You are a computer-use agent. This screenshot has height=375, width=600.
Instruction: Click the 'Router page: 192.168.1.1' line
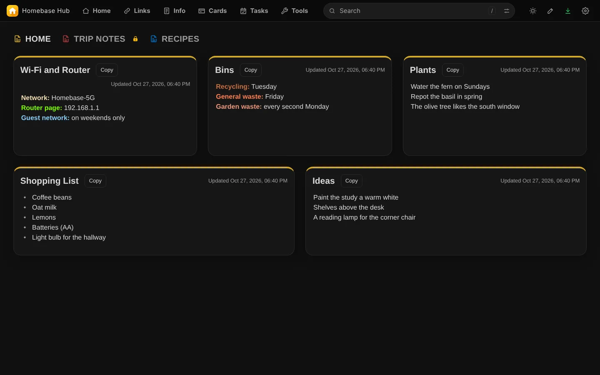point(60,108)
